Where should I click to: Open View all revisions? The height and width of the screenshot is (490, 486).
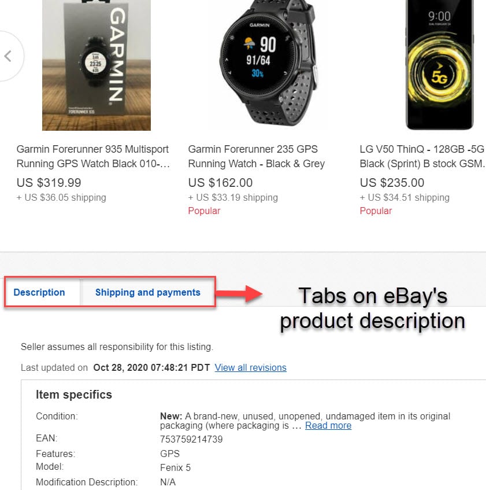(x=250, y=367)
